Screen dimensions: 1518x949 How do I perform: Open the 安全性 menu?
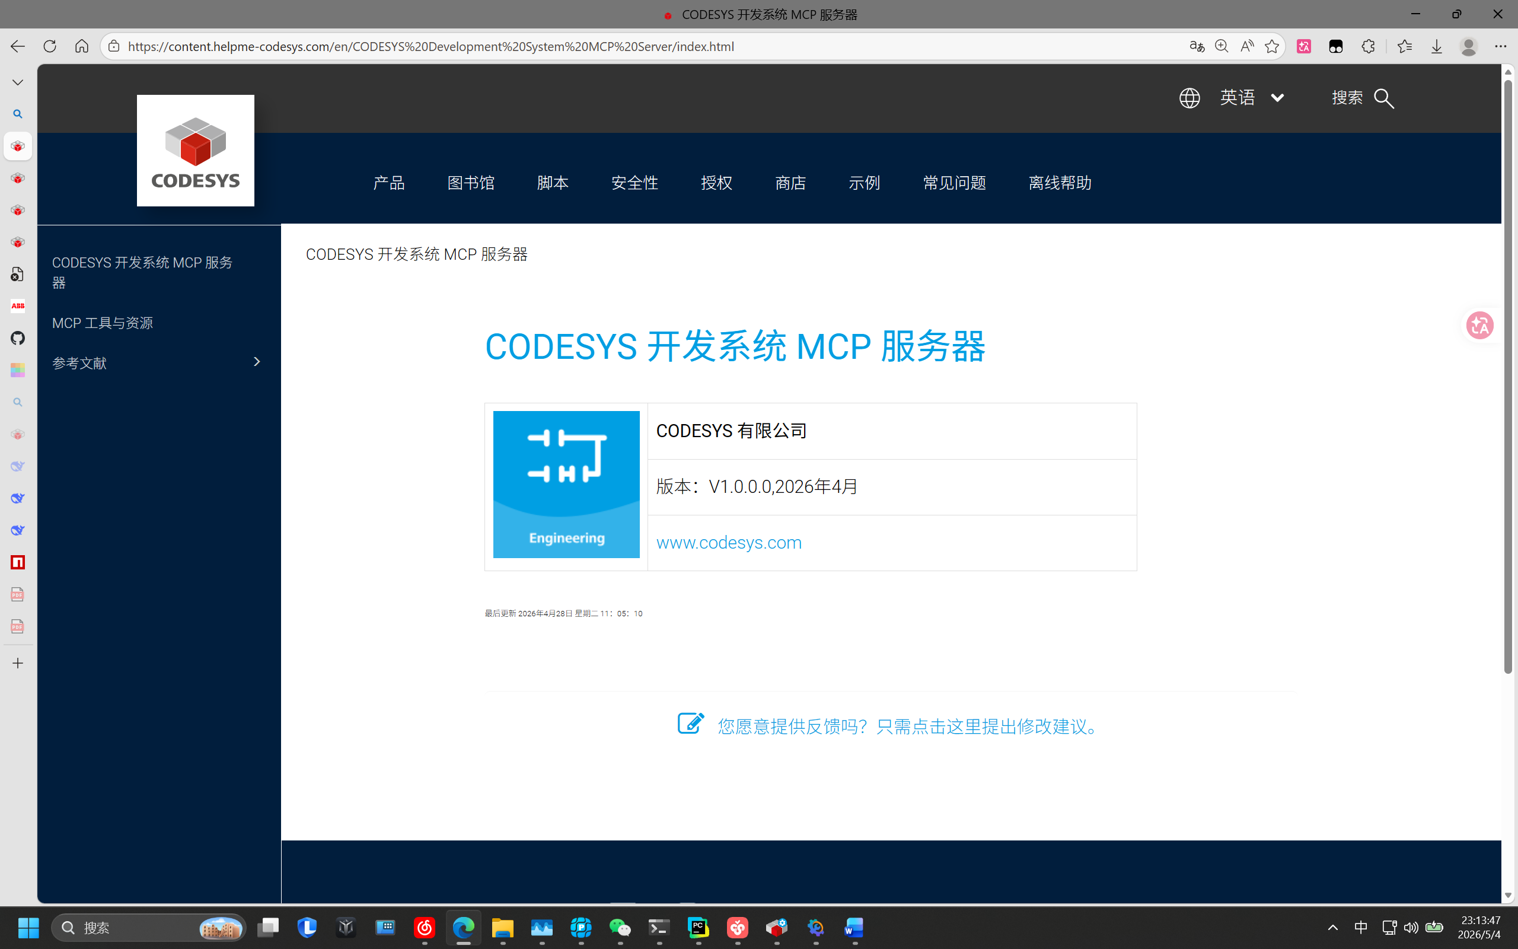coord(635,183)
